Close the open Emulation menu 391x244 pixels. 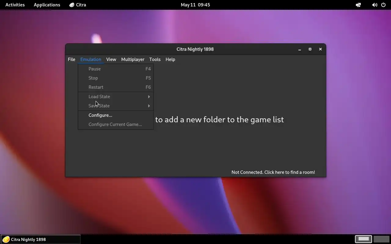click(x=91, y=59)
